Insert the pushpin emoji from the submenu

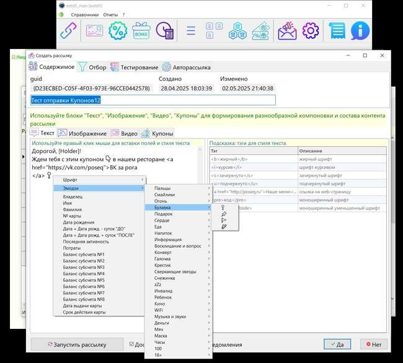point(224,214)
